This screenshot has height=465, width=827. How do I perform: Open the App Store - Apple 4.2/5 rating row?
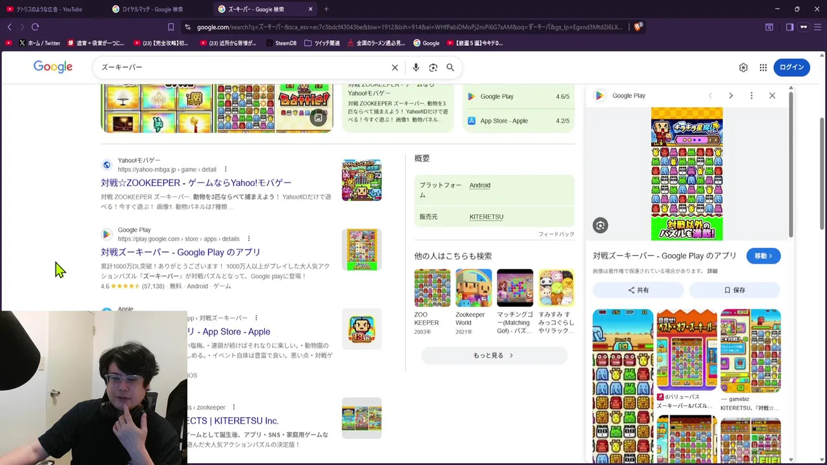click(x=519, y=121)
